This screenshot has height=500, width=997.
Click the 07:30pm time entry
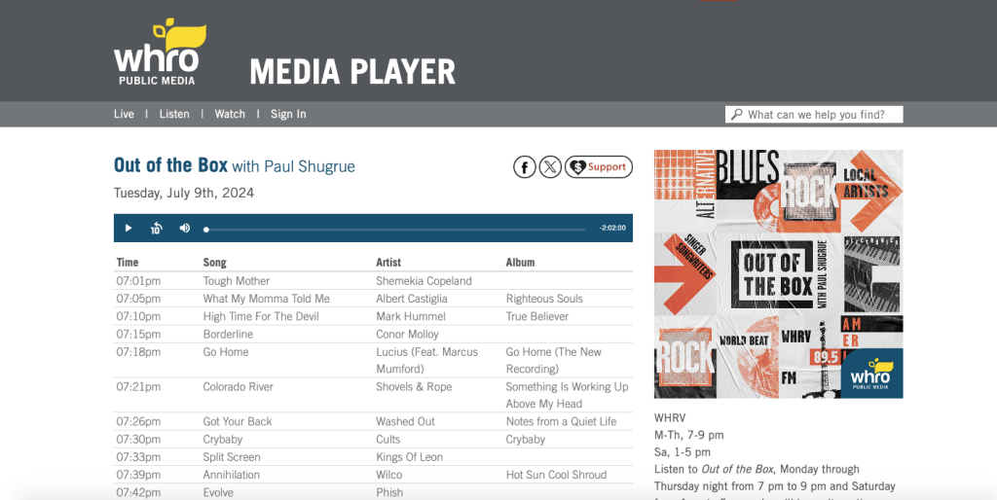pyautogui.click(x=138, y=439)
